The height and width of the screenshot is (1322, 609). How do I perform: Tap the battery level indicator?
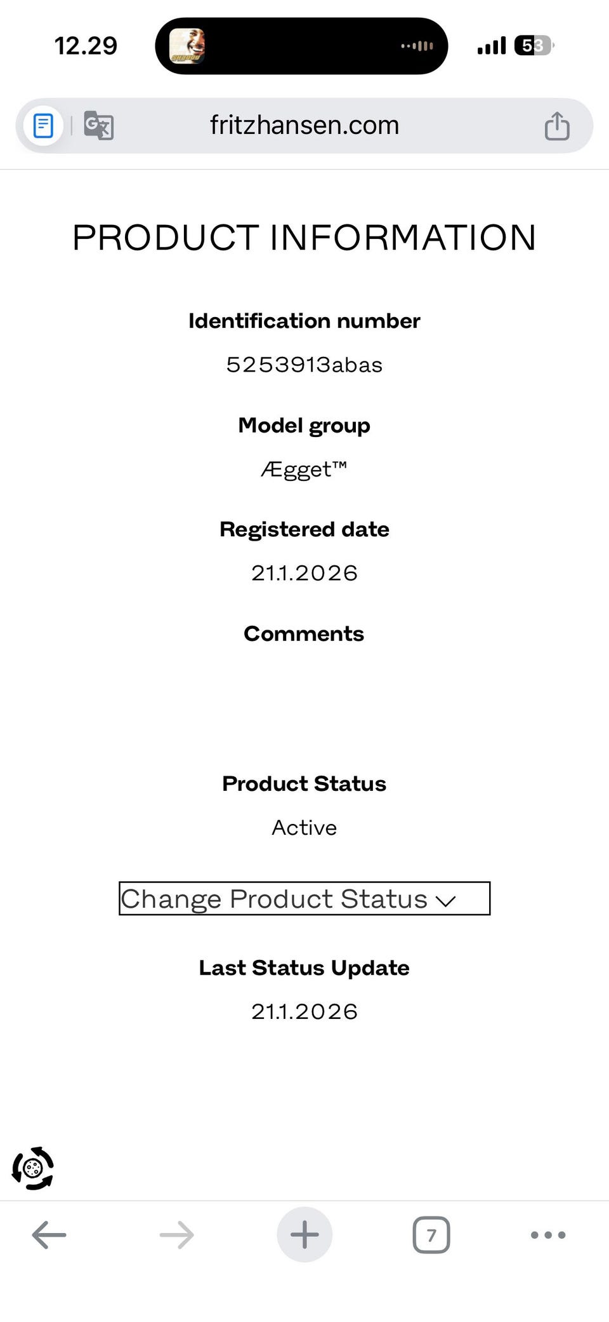[x=534, y=46]
